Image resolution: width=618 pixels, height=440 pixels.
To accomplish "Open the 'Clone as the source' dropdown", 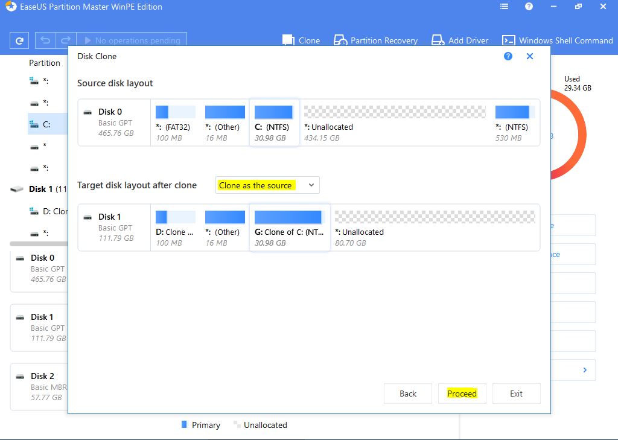I will 267,185.
